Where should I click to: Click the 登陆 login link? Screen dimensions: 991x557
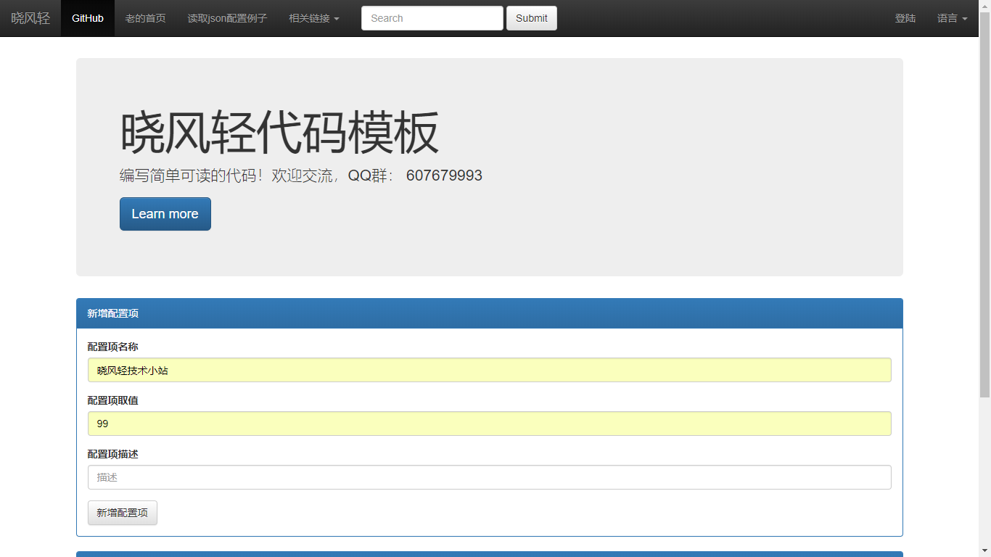click(x=905, y=18)
